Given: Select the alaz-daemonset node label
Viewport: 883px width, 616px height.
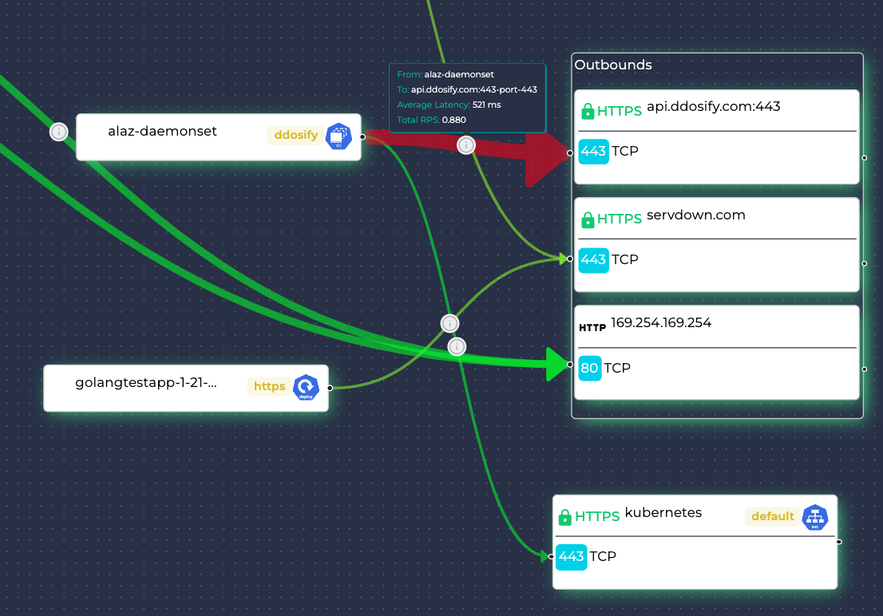Looking at the screenshot, I should click(x=162, y=131).
